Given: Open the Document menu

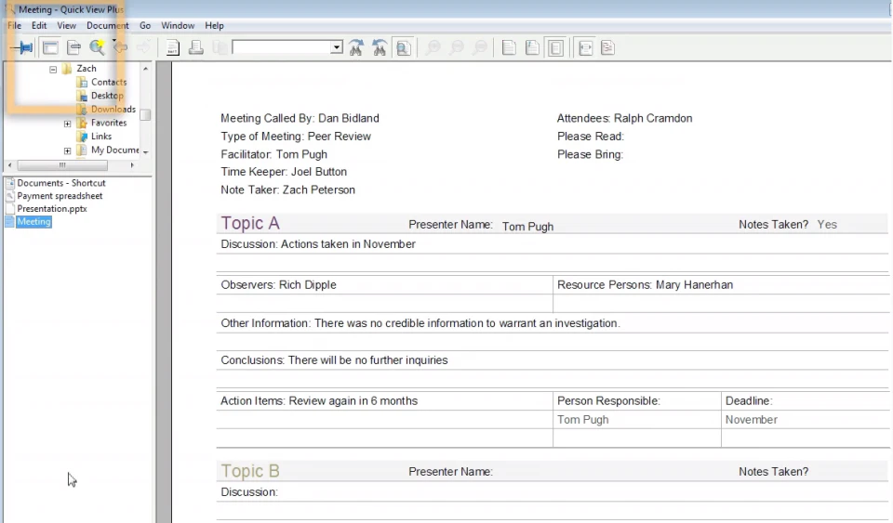Looking at the screenshot, I should pyautogui.click(x=108, y=26).
